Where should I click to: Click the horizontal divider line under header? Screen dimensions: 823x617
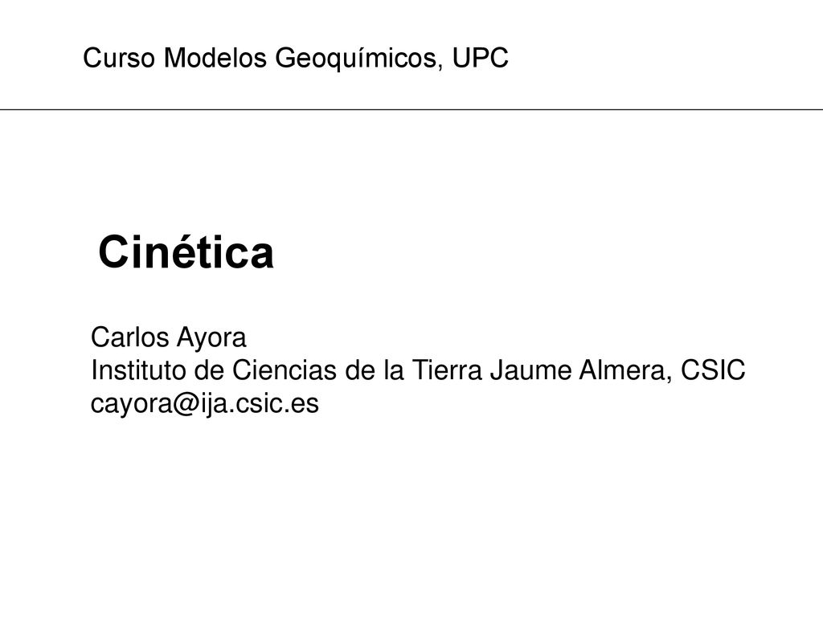point(411,109)
